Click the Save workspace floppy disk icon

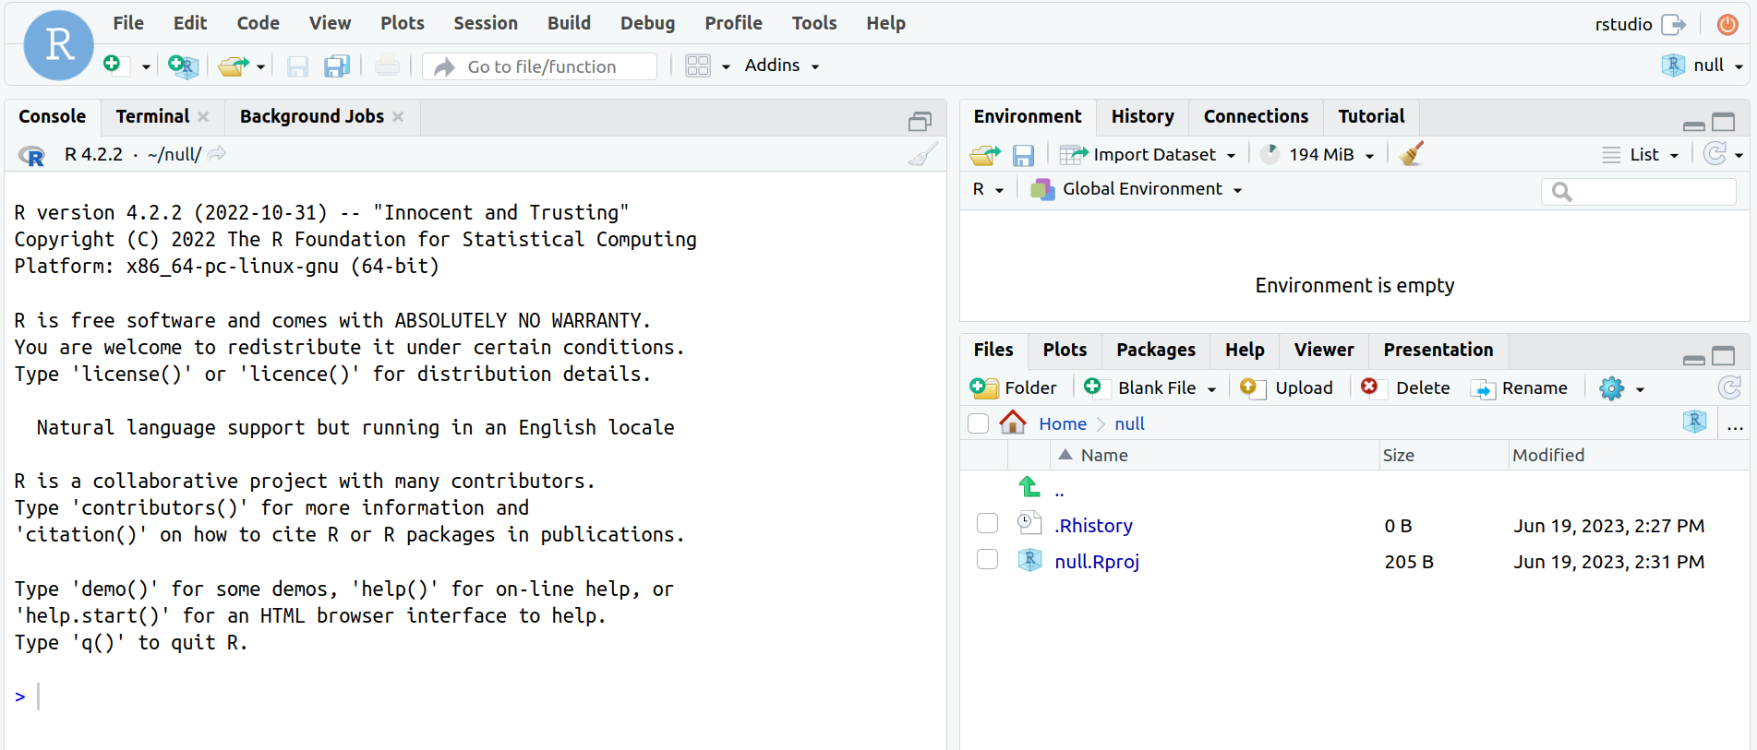point(1023,155)
